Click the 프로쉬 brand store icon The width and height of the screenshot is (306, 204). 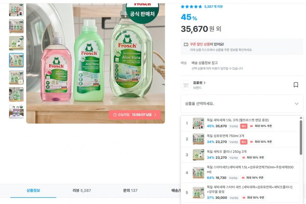186,85
